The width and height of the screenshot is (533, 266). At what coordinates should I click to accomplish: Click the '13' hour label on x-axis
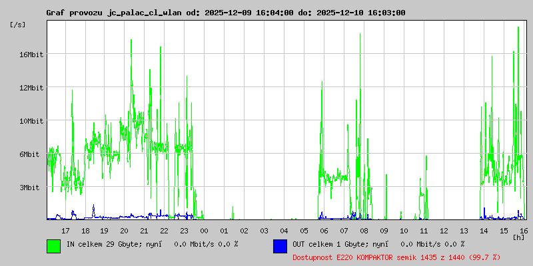(464, 231)
